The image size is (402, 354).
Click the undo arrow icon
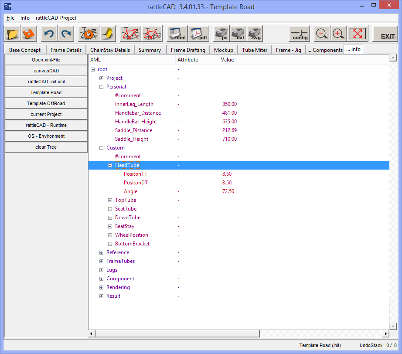pyautogui.click(x=49, y=34)
